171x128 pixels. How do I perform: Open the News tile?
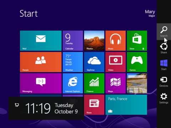click(x=94, y=105)
